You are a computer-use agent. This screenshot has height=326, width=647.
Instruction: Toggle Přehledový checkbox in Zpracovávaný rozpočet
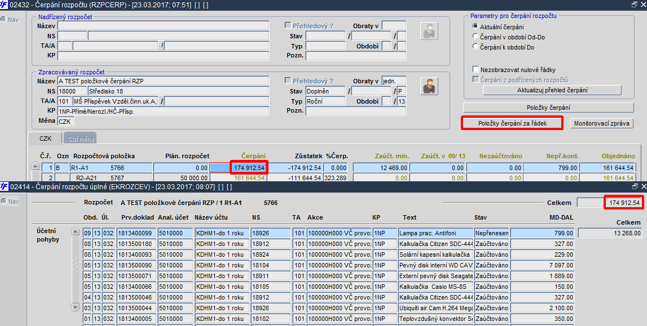pyautogui.click(x=288, y=81)
